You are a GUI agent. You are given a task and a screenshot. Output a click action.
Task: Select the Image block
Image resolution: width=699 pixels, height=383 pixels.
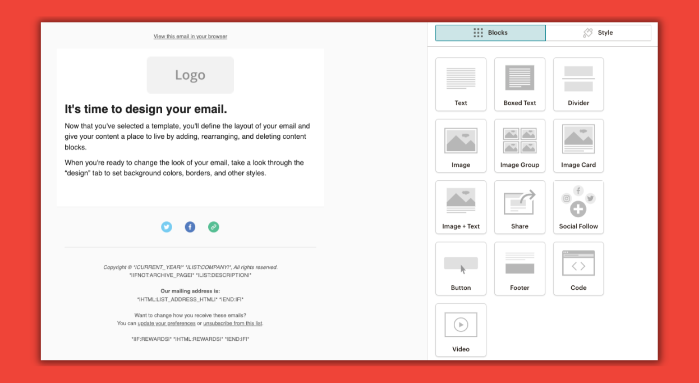click(461, 145)
